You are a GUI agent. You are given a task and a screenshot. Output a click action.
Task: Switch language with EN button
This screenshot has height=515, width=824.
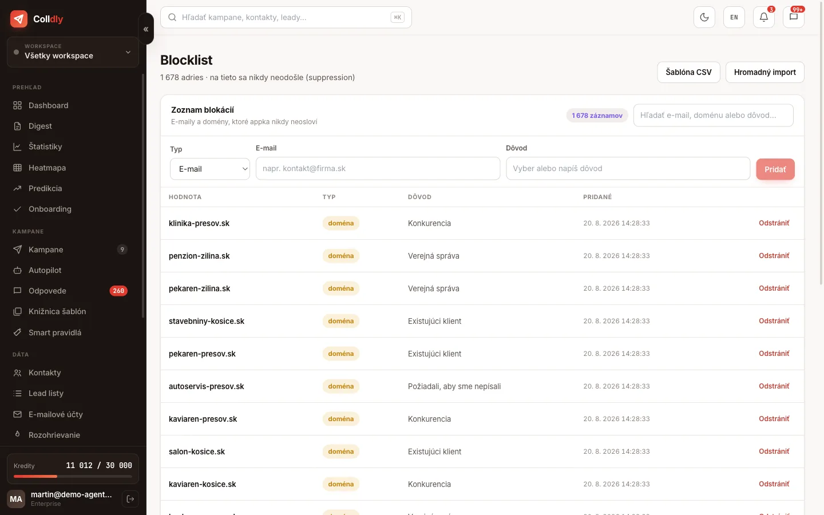(734, 17)
